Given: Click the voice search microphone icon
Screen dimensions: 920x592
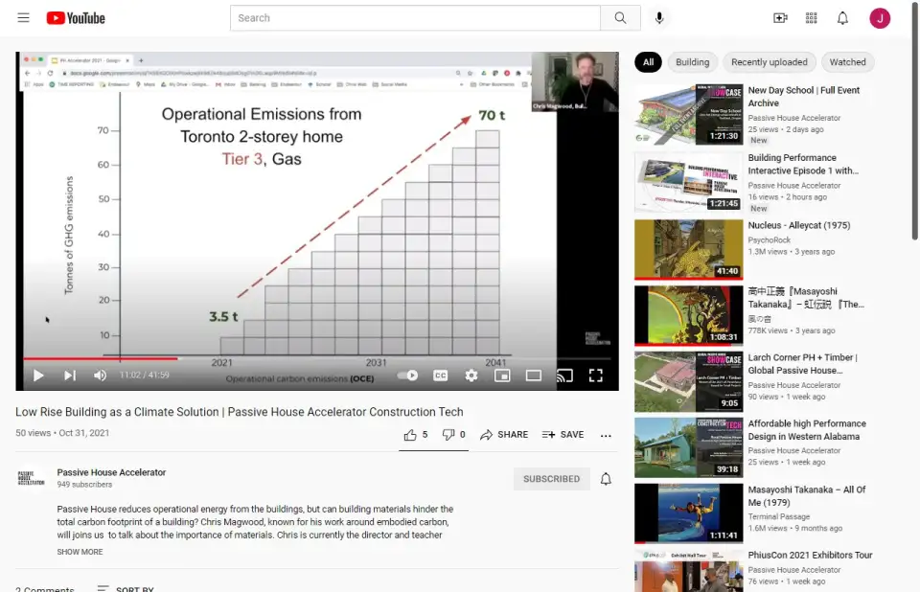Looking at the screenshot, I should click(659, 18).
